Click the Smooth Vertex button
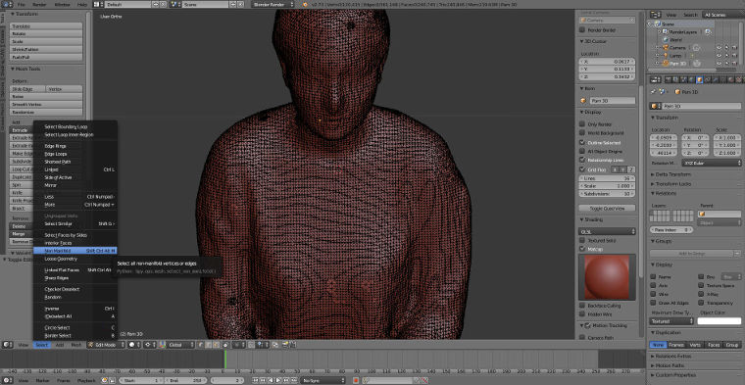 click(46, 104)
